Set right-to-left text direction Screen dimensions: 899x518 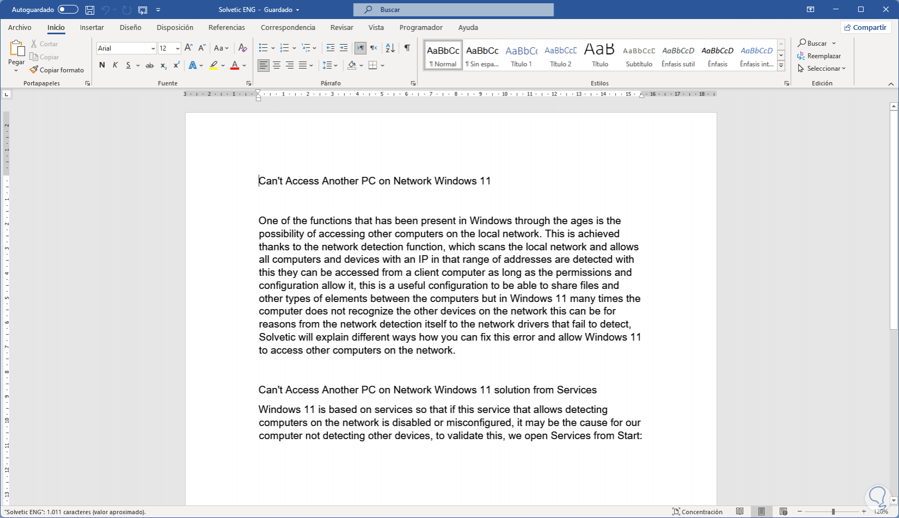pos(373,48)
